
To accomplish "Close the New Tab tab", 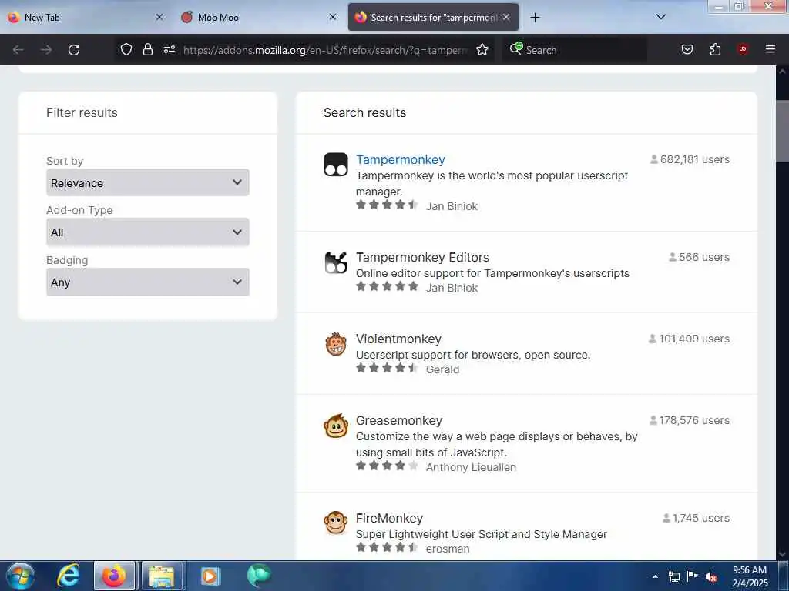I will pos(159,17).
